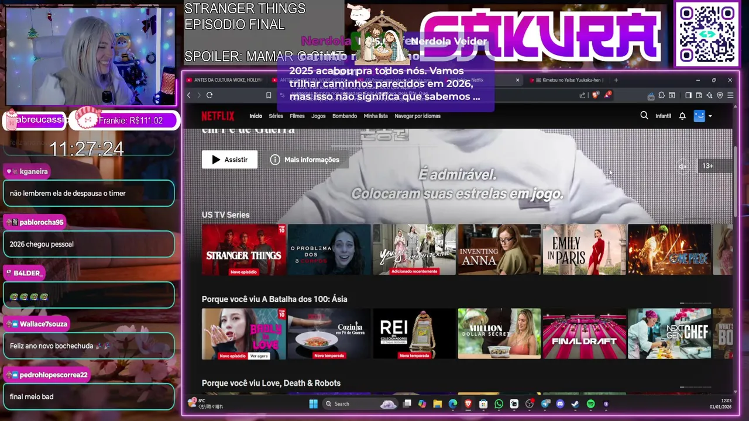Image resolution: width=749 pixels, height=421 pixels.
Task: Select the Rei dos Colecionadores thumbnail
Action: (x=414, y=334)
